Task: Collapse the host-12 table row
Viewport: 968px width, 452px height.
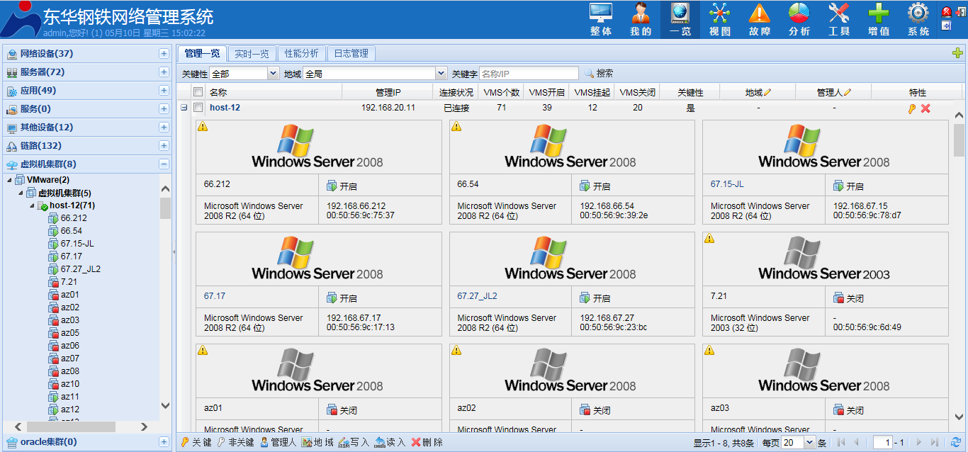Action: (184, 108)
